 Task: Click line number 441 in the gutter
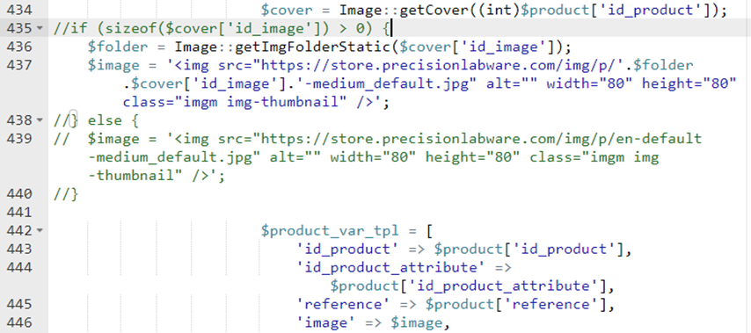(x=19, y=213)
